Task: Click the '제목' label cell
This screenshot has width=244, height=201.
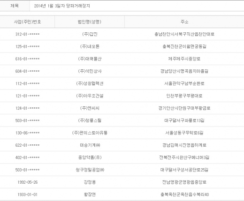Action: point(15,6)
